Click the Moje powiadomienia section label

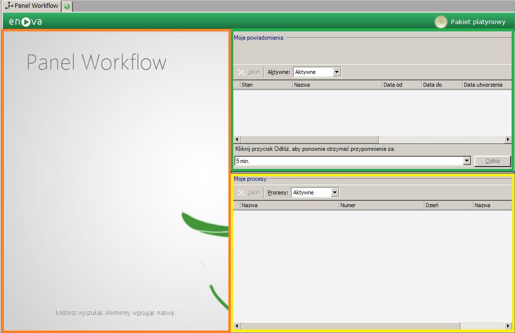pos(259,38)
